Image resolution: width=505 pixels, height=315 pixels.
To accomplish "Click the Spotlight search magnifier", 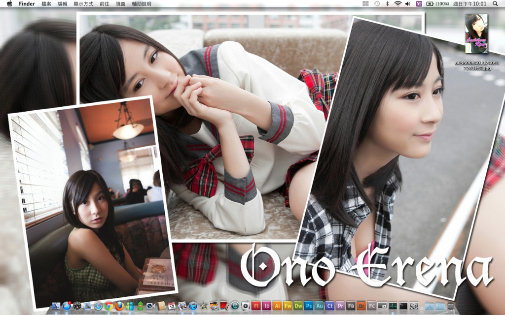I will point(495,3).
